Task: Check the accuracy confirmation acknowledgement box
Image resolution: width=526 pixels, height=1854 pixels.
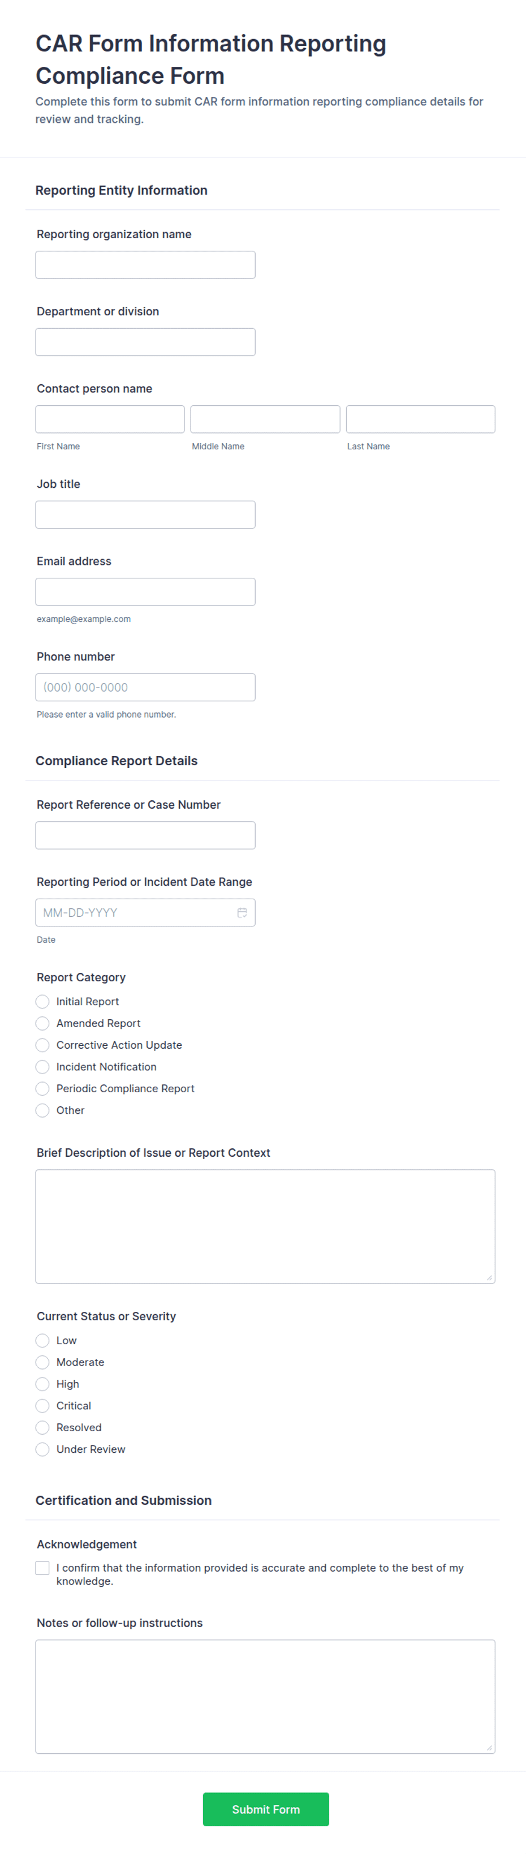Action: [x=42, y=1568]
